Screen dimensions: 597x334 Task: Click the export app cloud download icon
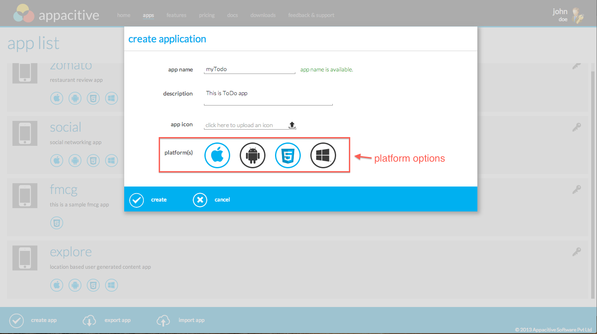click(89, 320)
